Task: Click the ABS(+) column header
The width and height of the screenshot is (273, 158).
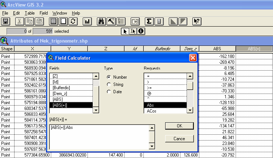Action: pos(254,49)
